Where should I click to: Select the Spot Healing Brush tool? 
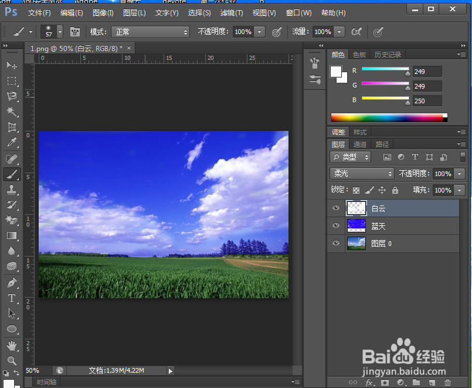(12, 158)
